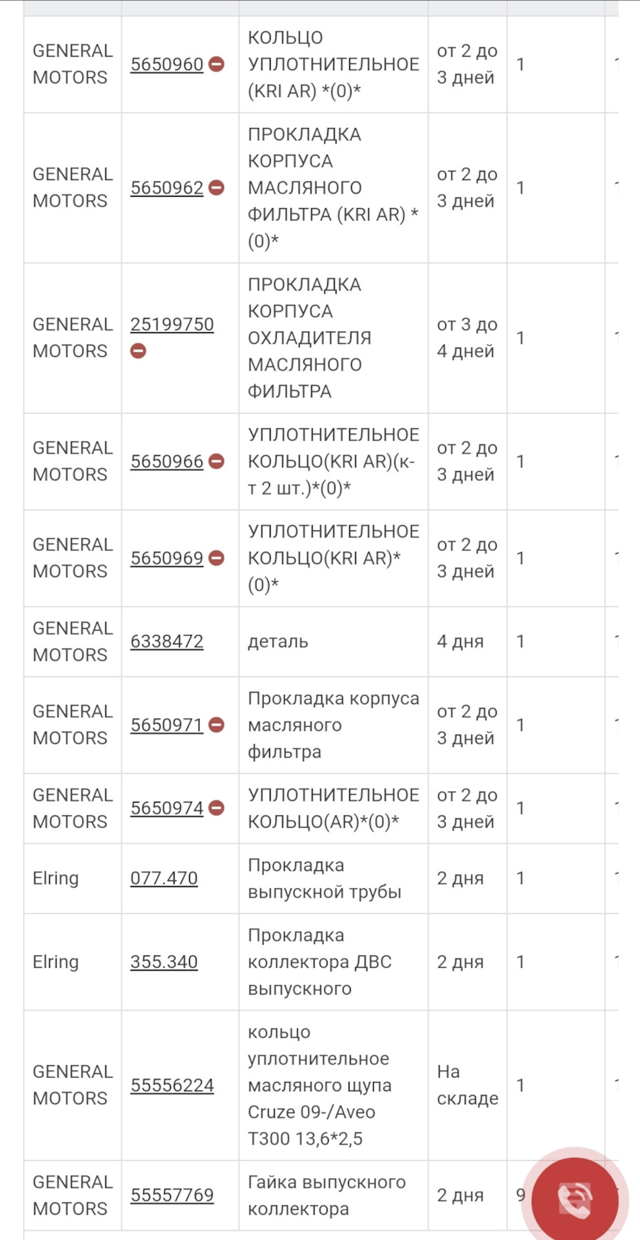
Task: Click the red minus icon beside 5650974
Action: click(217, 808)
